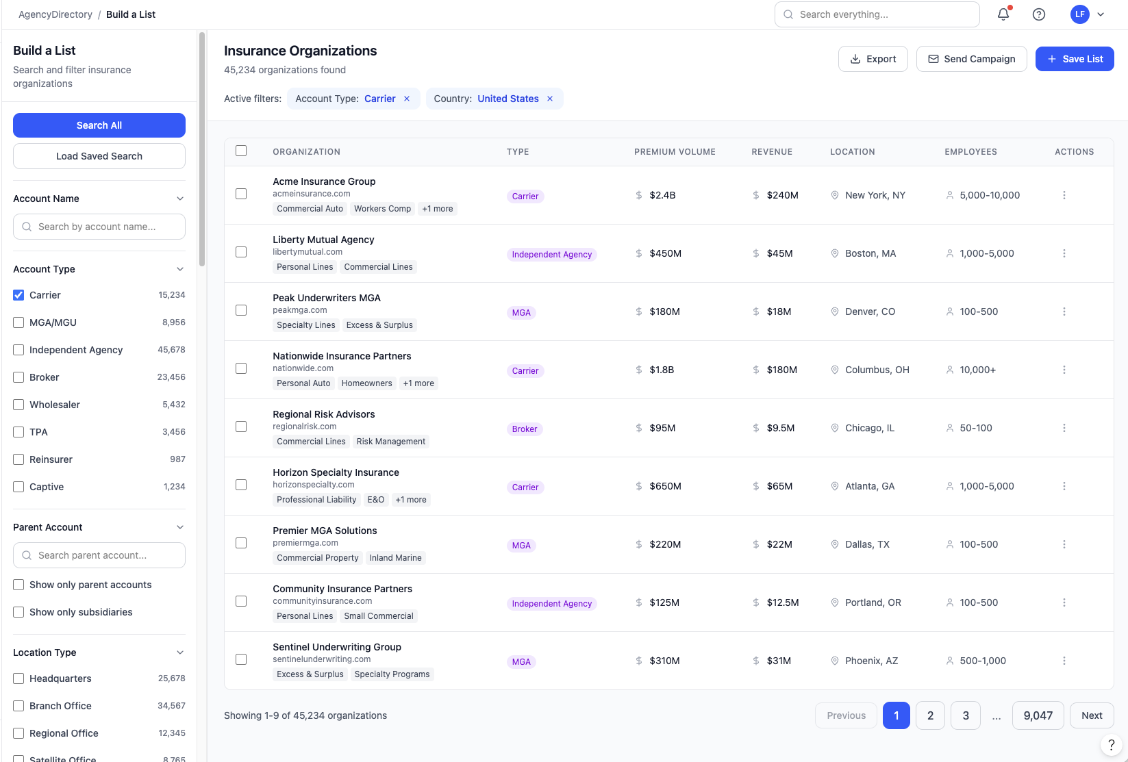The height and width of the screenshot is (762, 1128).
Task: Open actions menu for Acme Insurance Group
Action: (x=1064, y=195)
